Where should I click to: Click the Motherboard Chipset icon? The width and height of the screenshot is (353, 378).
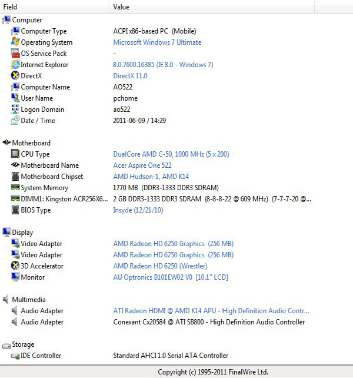point(15,176)
